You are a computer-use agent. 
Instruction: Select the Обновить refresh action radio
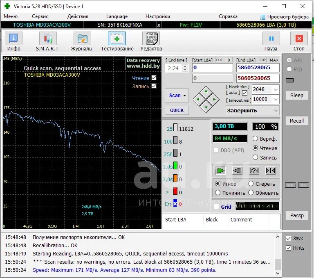pos(251,193)
